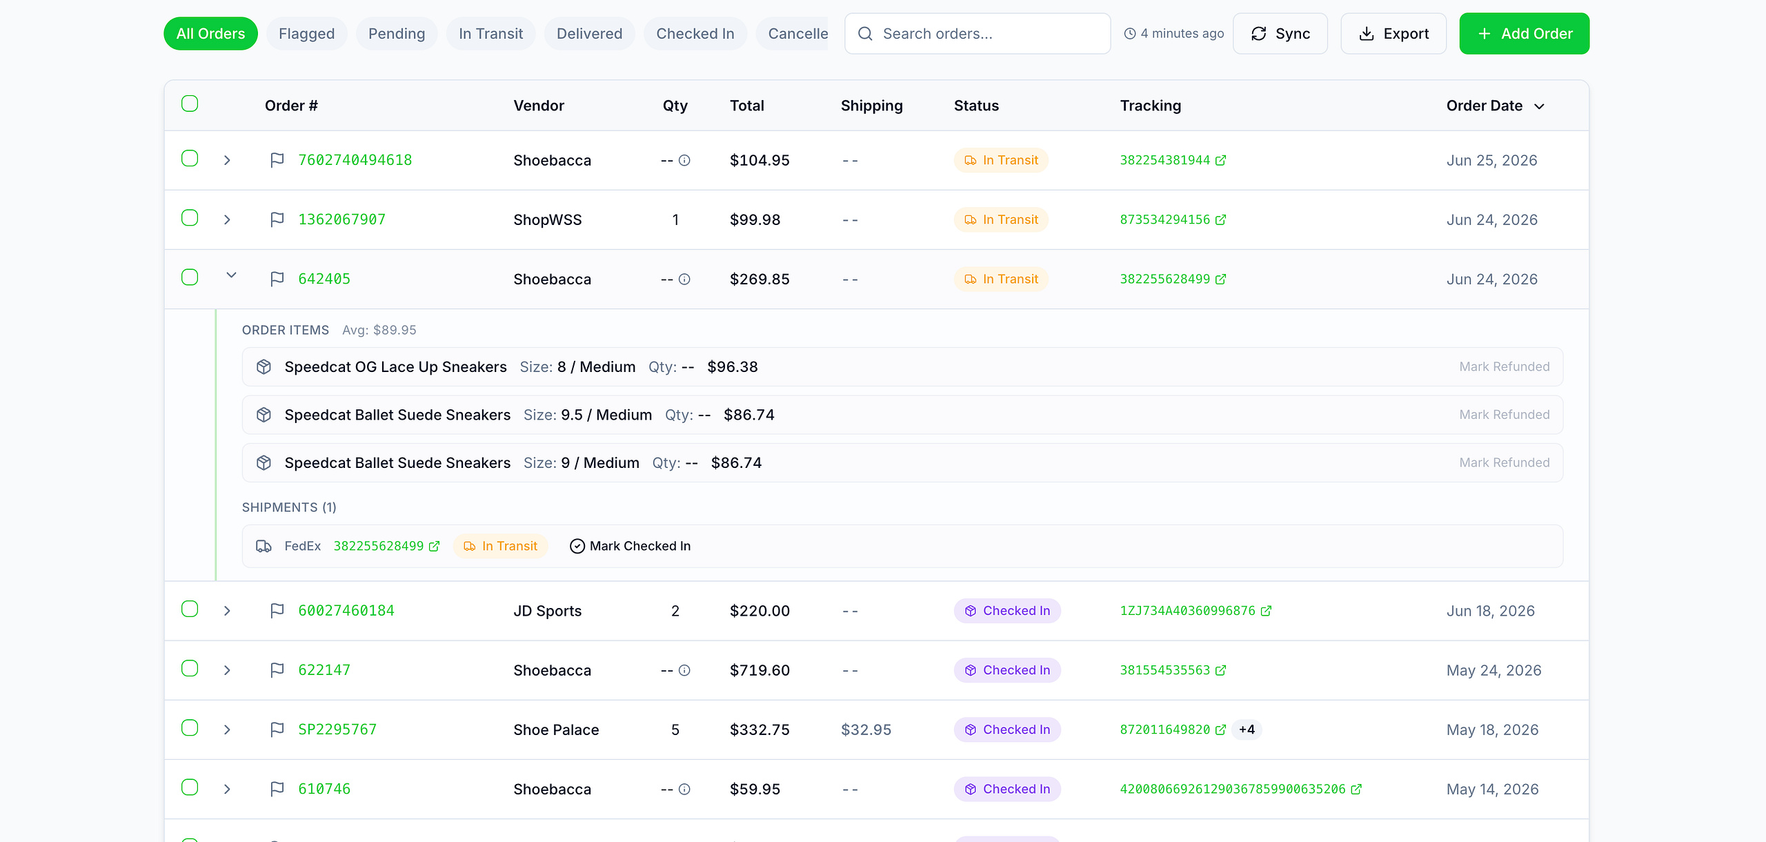Open external link icon for tracking 1ZJ734A40360996876
The image size is (1766, 842).
1266,611
